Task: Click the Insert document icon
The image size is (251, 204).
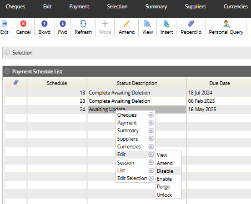Action: click(167, 24)
